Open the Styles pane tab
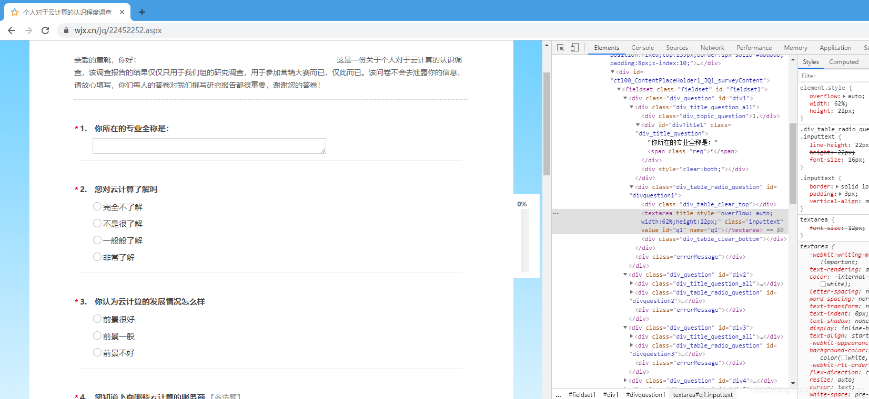The width and height of the screenshot is (869, 399). (x=811, y=62)
